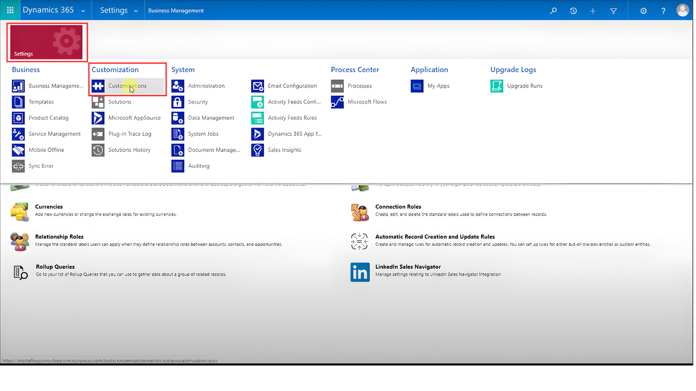
Task: Open Product Catalog icon
Action: (18, 118)
